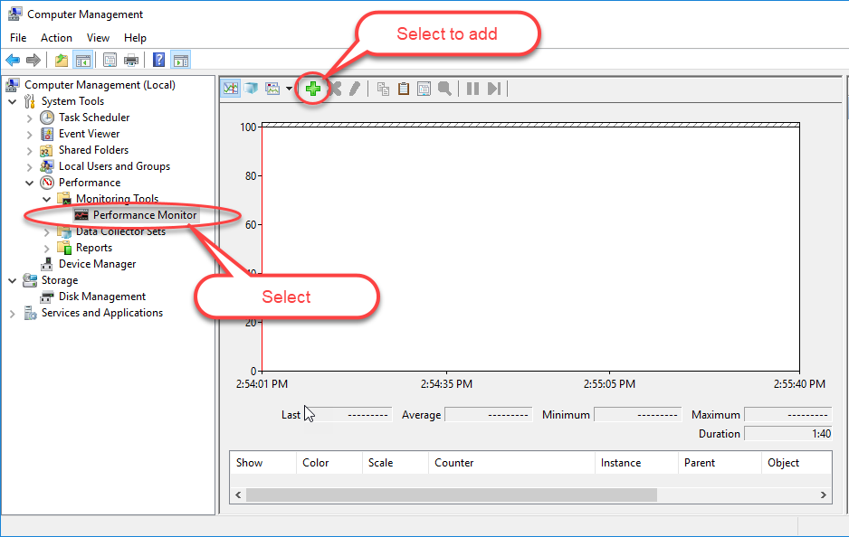
Task: Click the Color column header
Action: point(329,463)
